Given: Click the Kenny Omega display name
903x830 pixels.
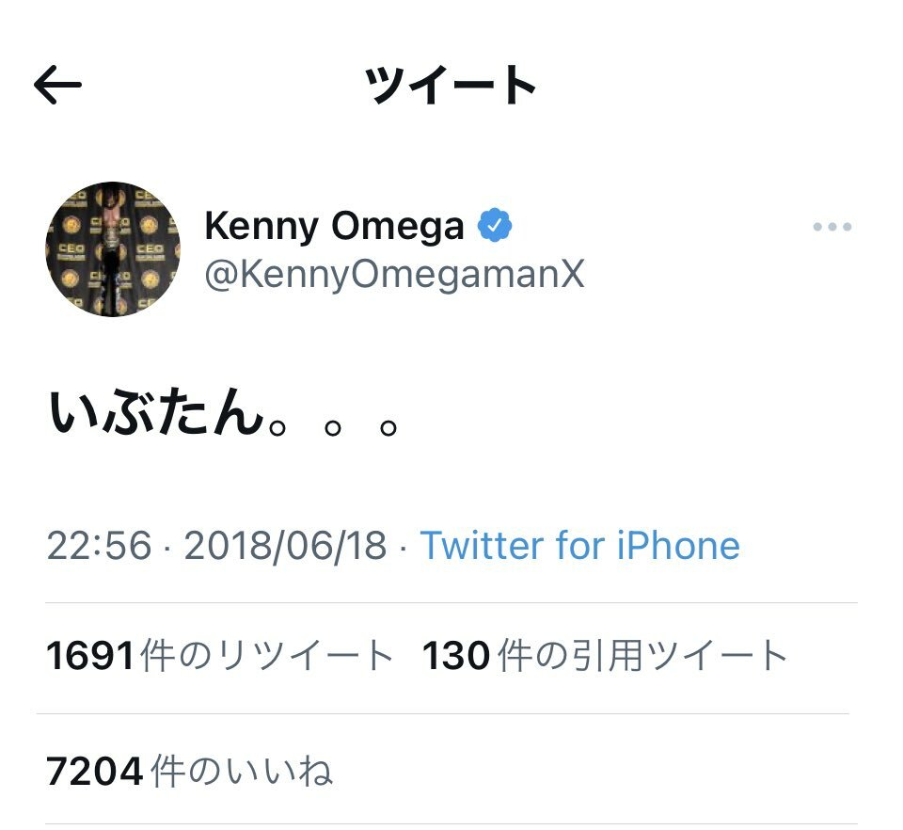Looking at the screenshot, I should tap(334, 227).
